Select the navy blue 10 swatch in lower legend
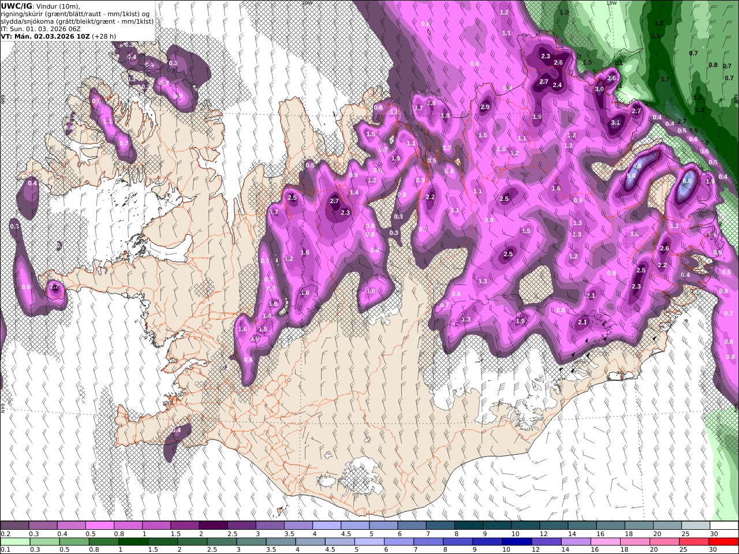The height and width of the screenshot is (554, 739). (516, 541)
